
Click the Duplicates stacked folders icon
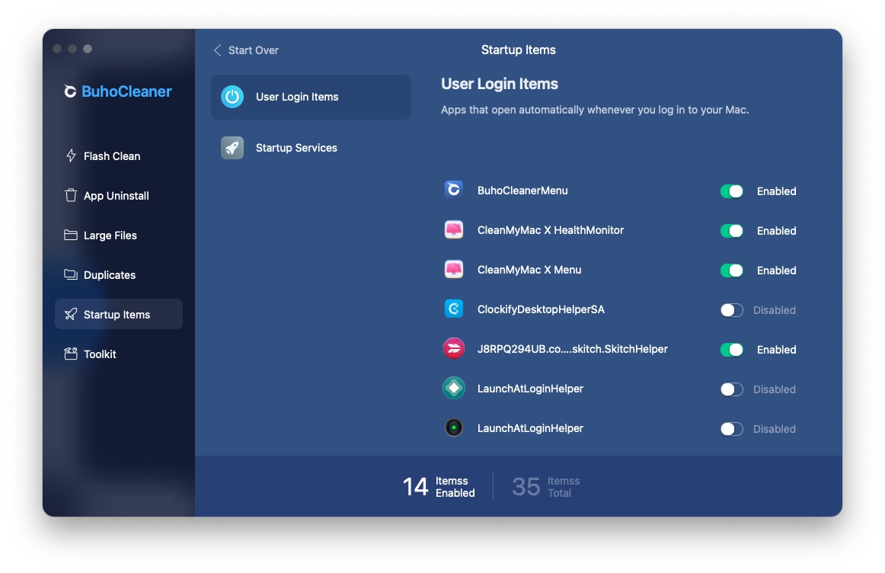point(71,274)
